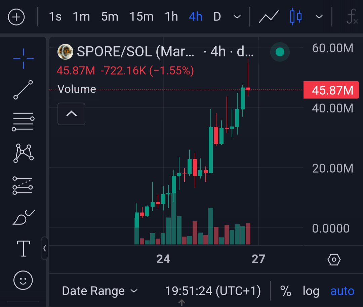Open the timeframe dropdown chevron
The height and width of the screenshot is (307, 363).
237,17
